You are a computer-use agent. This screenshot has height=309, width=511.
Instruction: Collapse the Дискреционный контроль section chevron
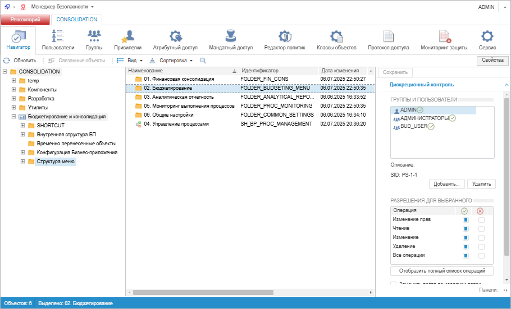coord(507,85)
